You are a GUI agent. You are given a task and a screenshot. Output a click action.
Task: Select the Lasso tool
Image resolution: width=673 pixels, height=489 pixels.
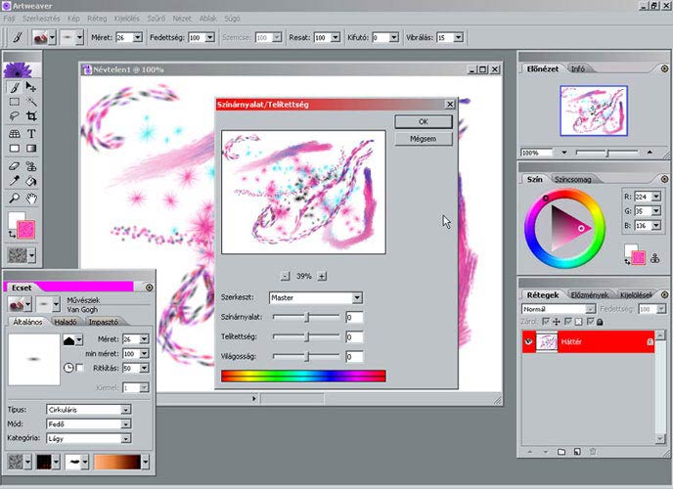(15, 116)
